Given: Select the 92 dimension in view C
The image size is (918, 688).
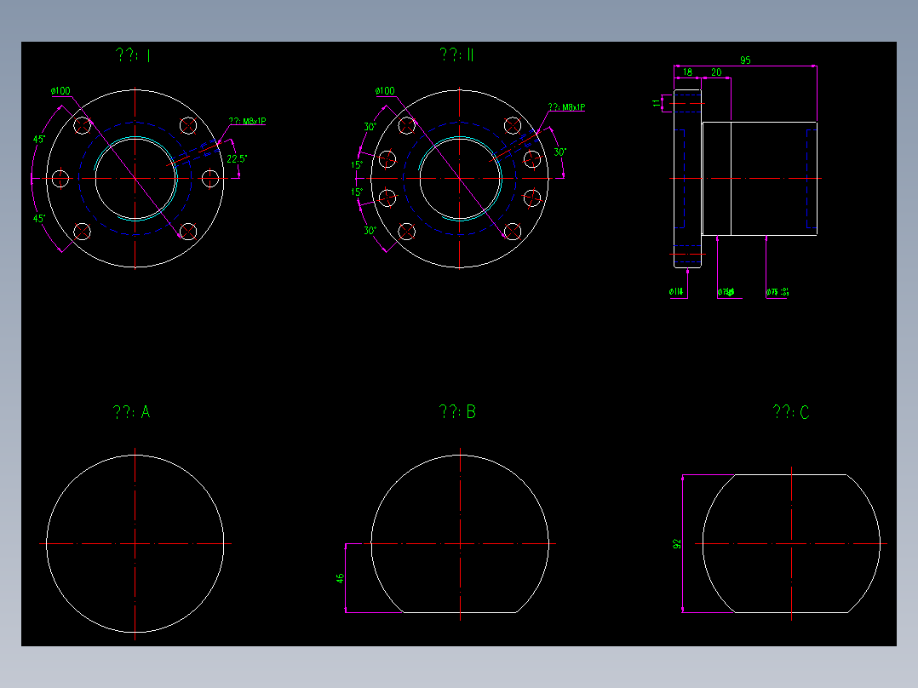Looking at the screenshot, I should click(x=677, y=544).
